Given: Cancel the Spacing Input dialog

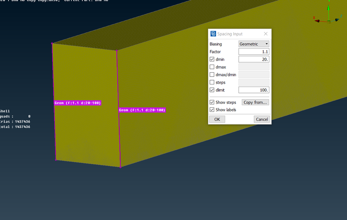Looking at the screenshot, I should 262,119.
